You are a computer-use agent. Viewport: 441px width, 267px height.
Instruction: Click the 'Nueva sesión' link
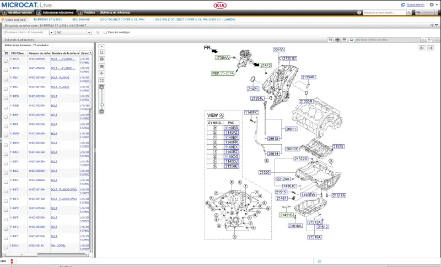[x=416, y=4]
